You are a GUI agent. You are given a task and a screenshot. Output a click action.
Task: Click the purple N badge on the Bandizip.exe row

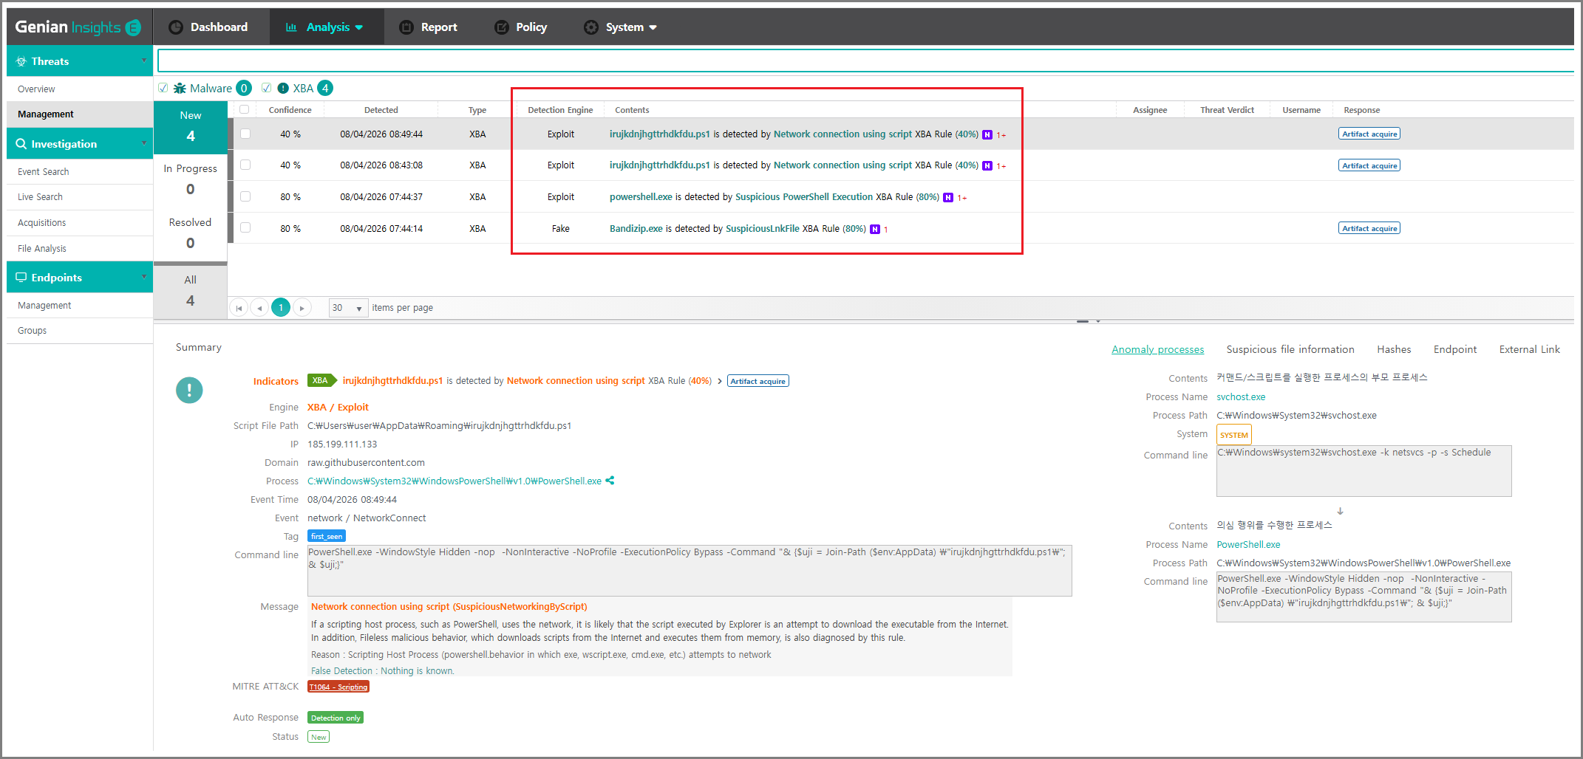coord(875,229)
